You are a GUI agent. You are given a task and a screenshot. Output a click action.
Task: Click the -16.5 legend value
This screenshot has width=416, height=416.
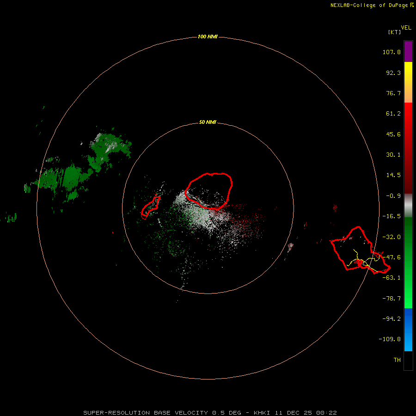(x=392, y=216)
